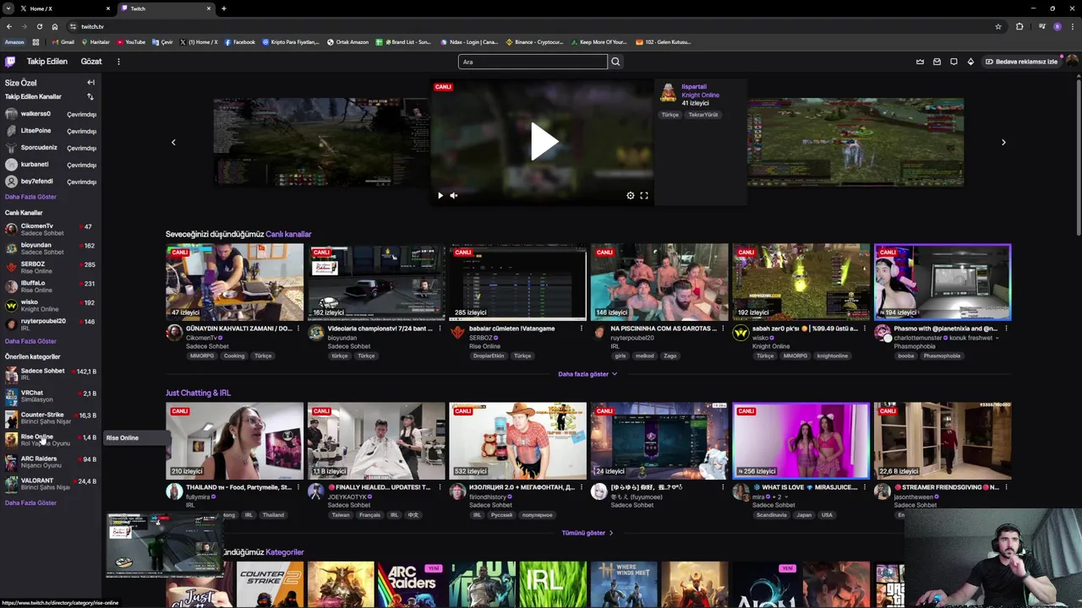Open YouTube bookmark
The height and width of the screenshot is (608, 1082).
pyautogui.click(x=131, y=42)
